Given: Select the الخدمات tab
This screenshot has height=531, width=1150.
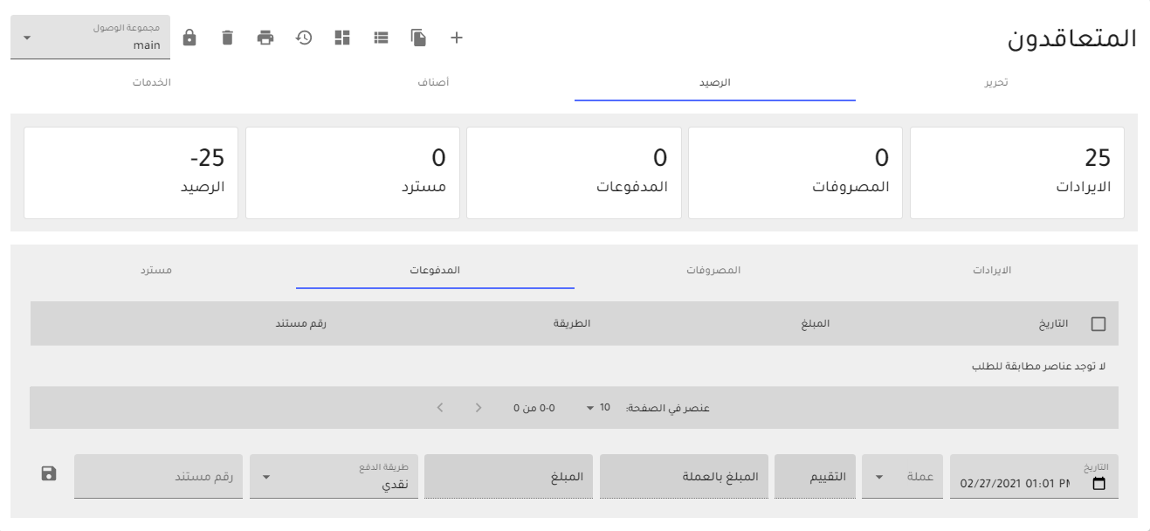Looking at the screenshot, I should coord(151,83).
